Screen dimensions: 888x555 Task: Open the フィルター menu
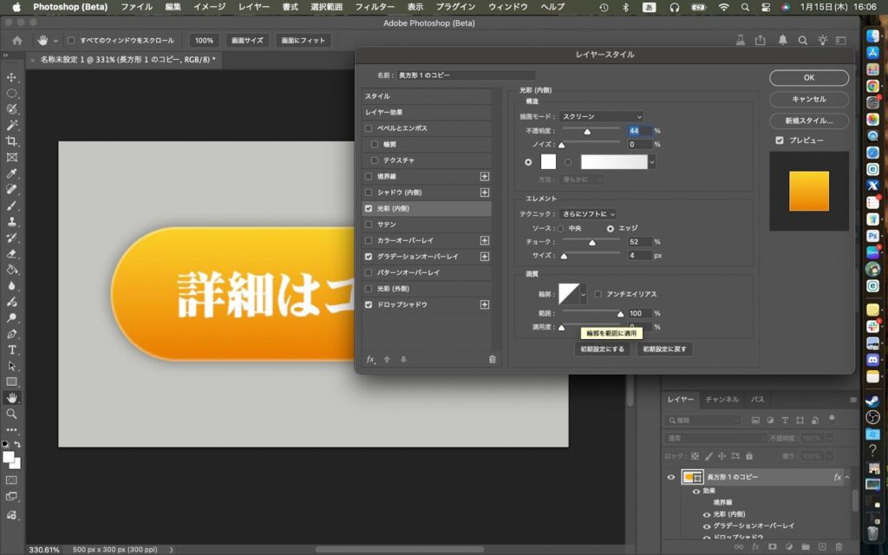click(x=375, y=7)
